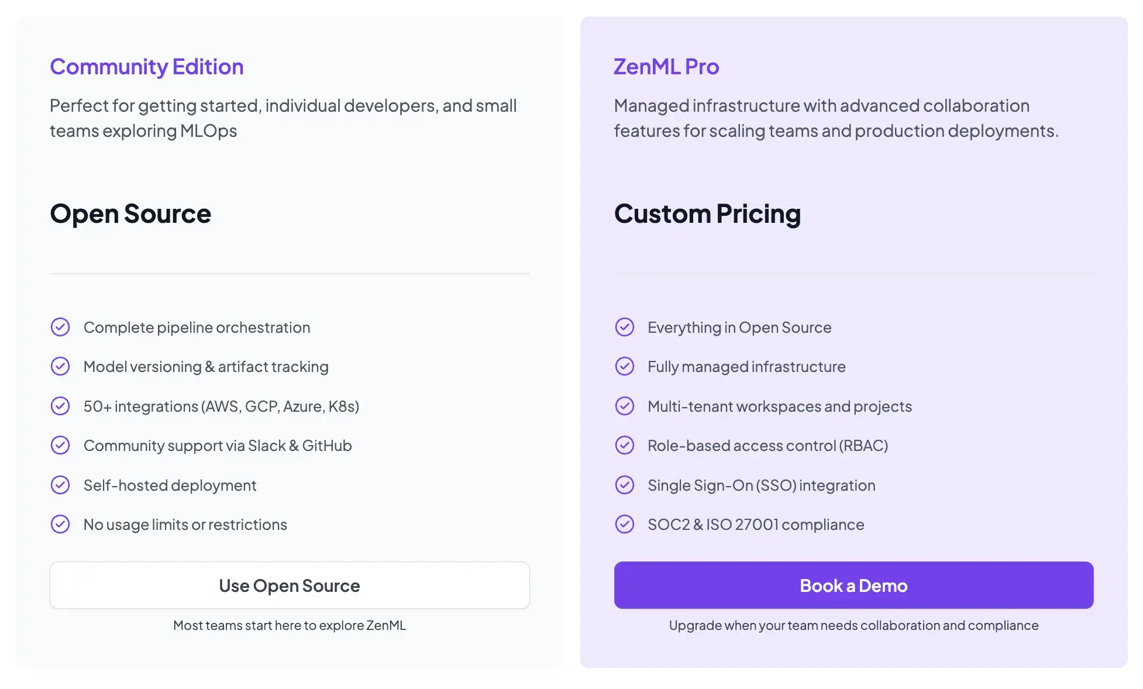Click the ZenML Pro plan title
This screenshot has width=1143, height=689.
(666, 67)
